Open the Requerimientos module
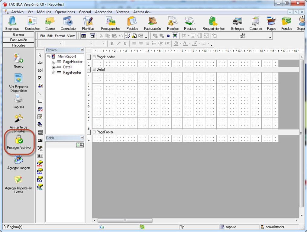 pos(213,23)
